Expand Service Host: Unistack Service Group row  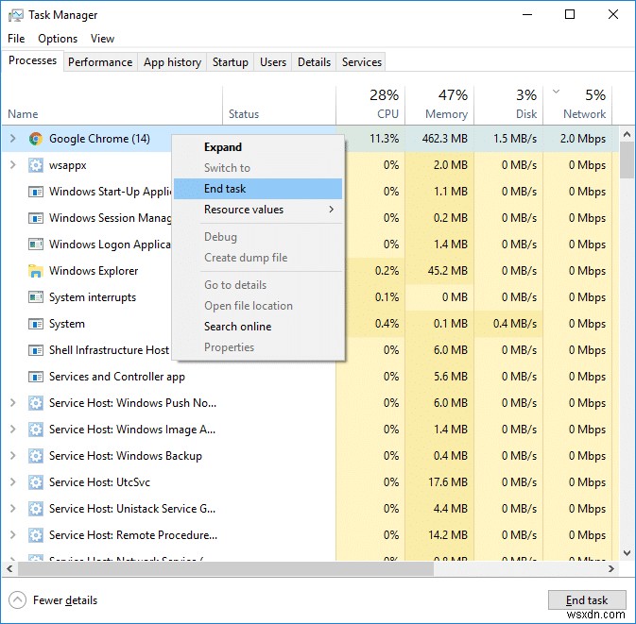coord(13,509)
